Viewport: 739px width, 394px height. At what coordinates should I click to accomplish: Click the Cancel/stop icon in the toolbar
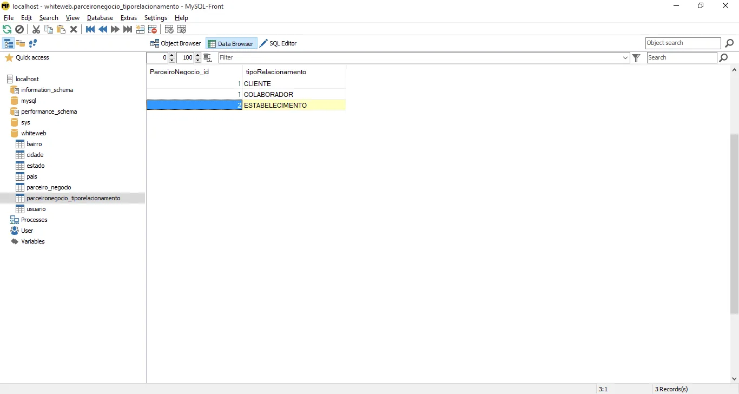(19, 29)
